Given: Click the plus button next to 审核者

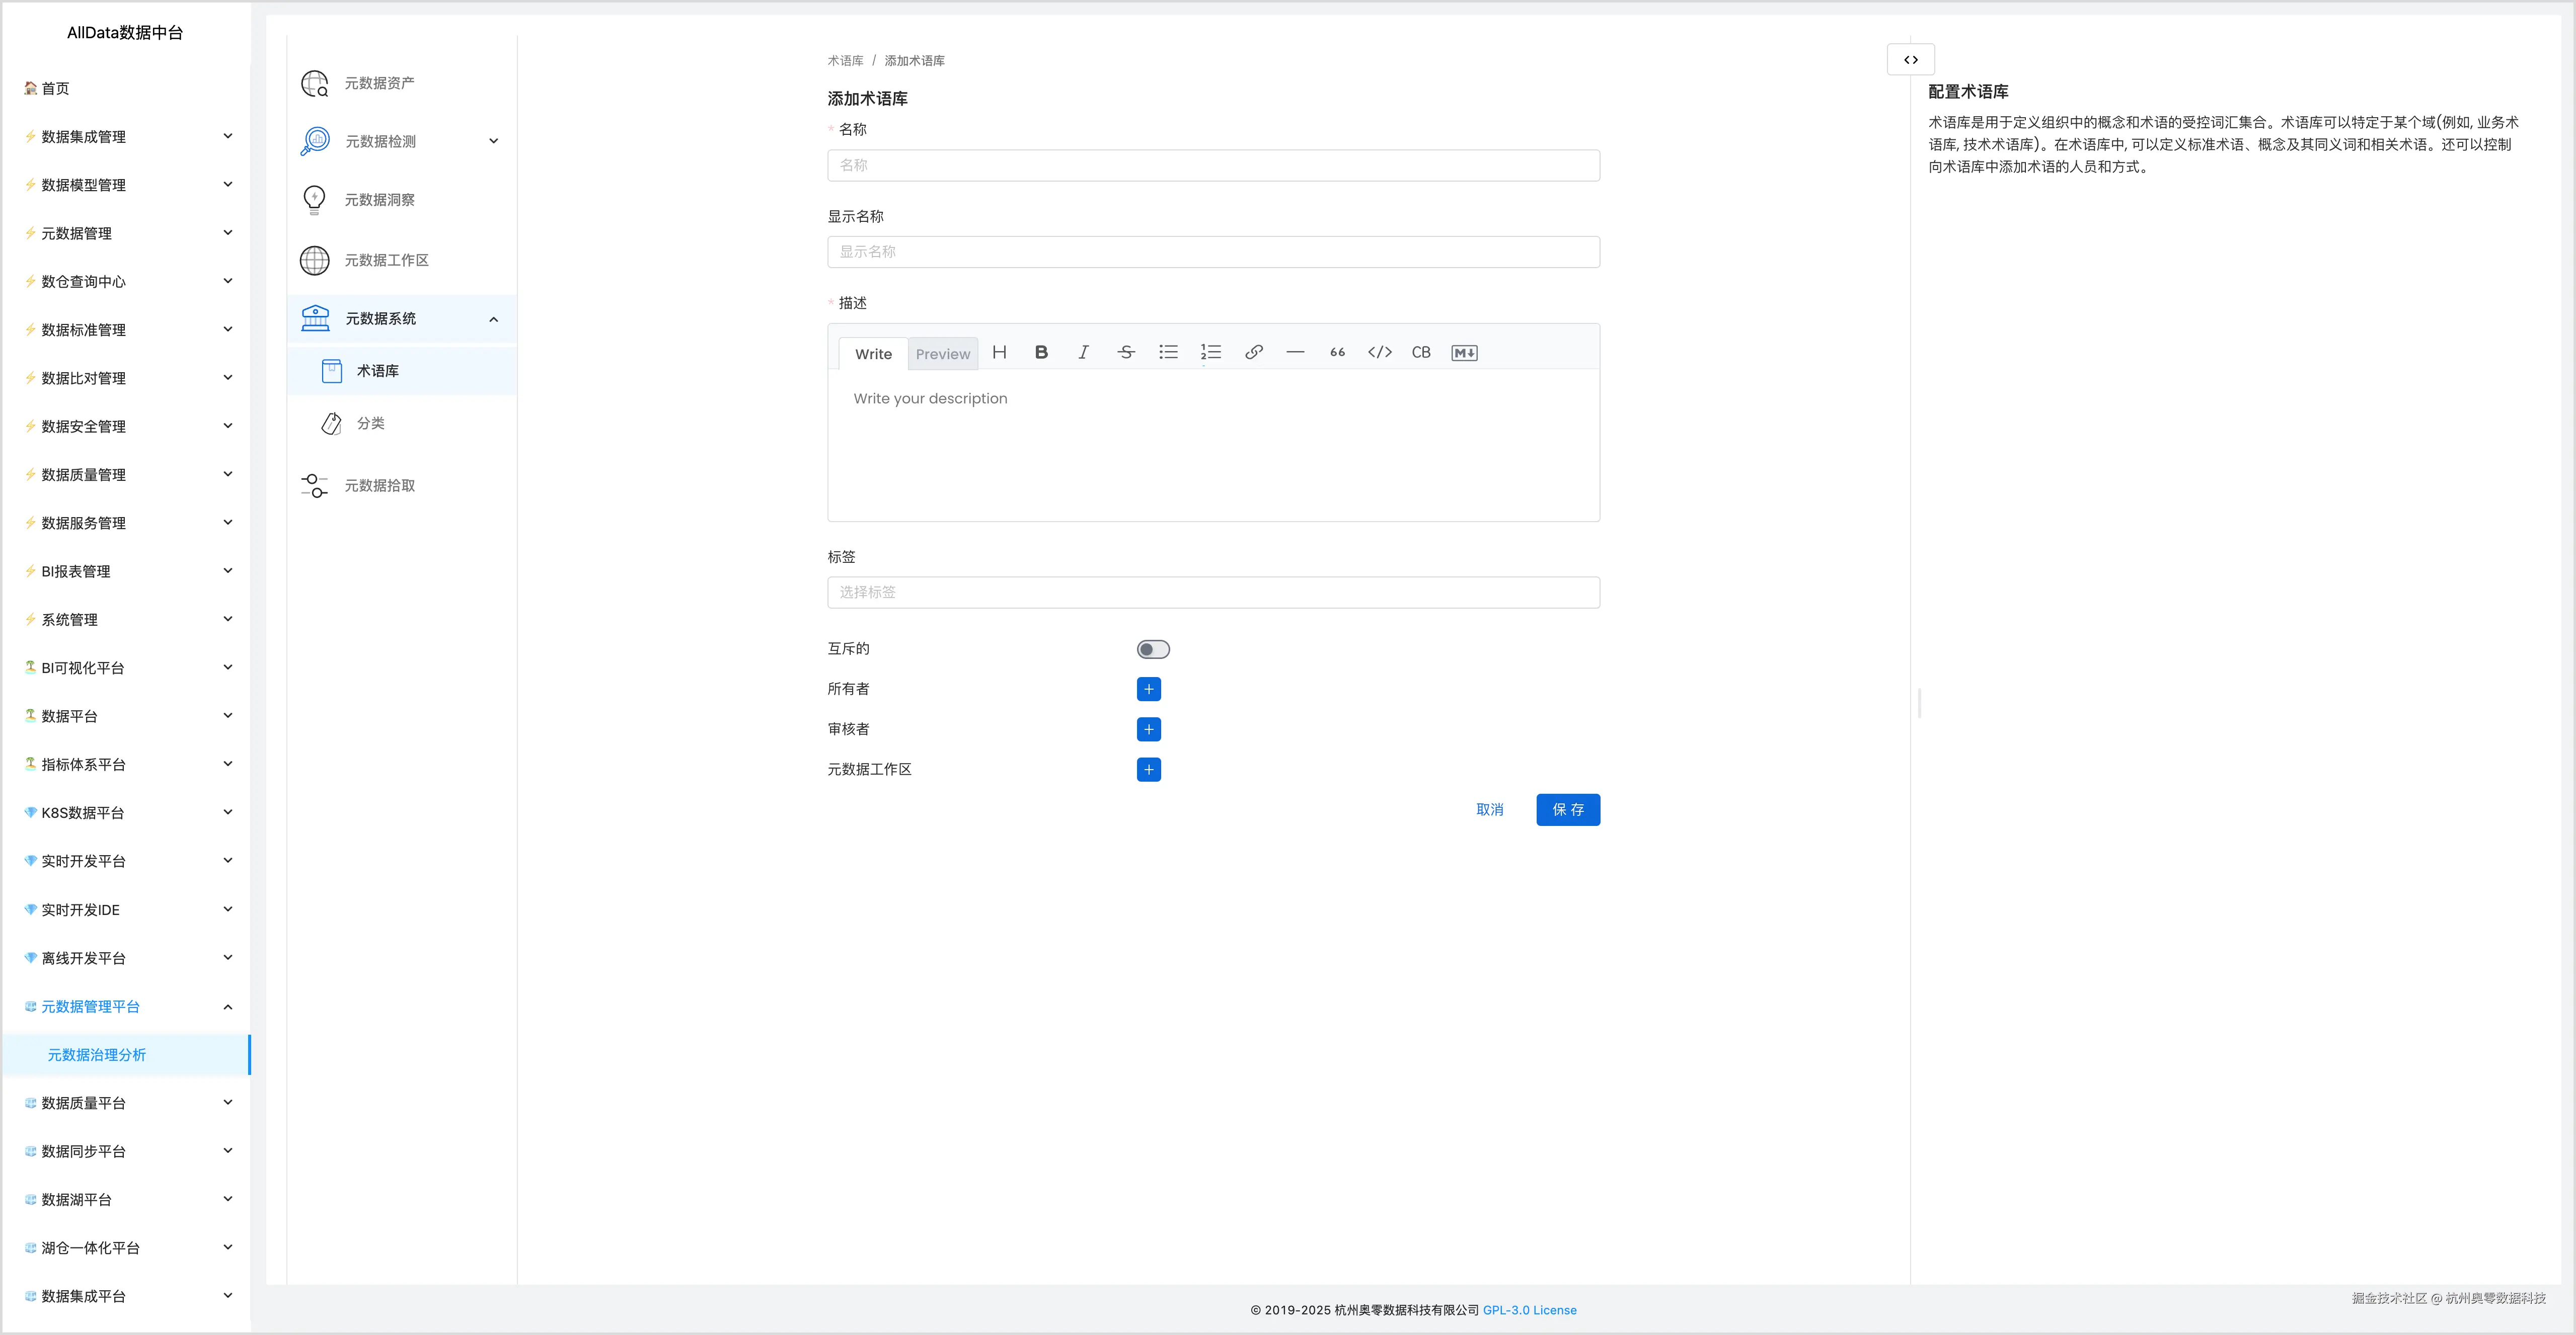Looking at the screenshot, I should 1148,729.
